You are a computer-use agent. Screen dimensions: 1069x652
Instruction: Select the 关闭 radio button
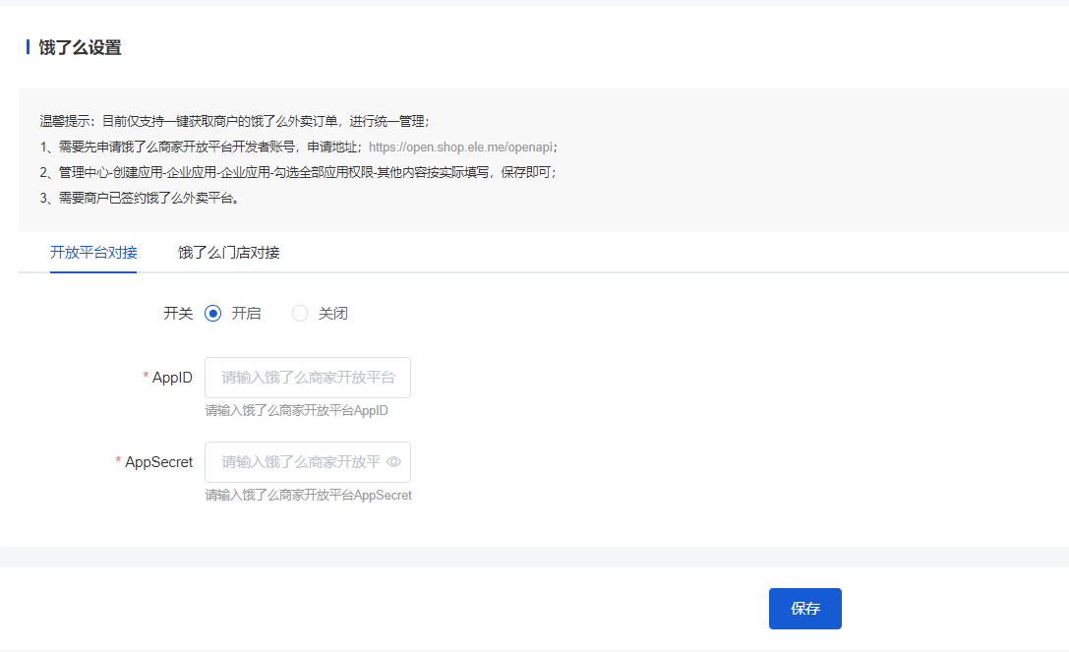click(x=300, y=313)
